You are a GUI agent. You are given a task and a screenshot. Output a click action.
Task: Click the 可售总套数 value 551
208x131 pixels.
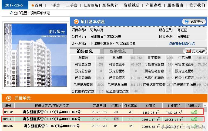(x=101, y=64)
